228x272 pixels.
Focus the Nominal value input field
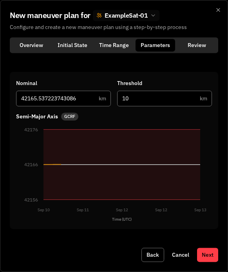(63, 98)
